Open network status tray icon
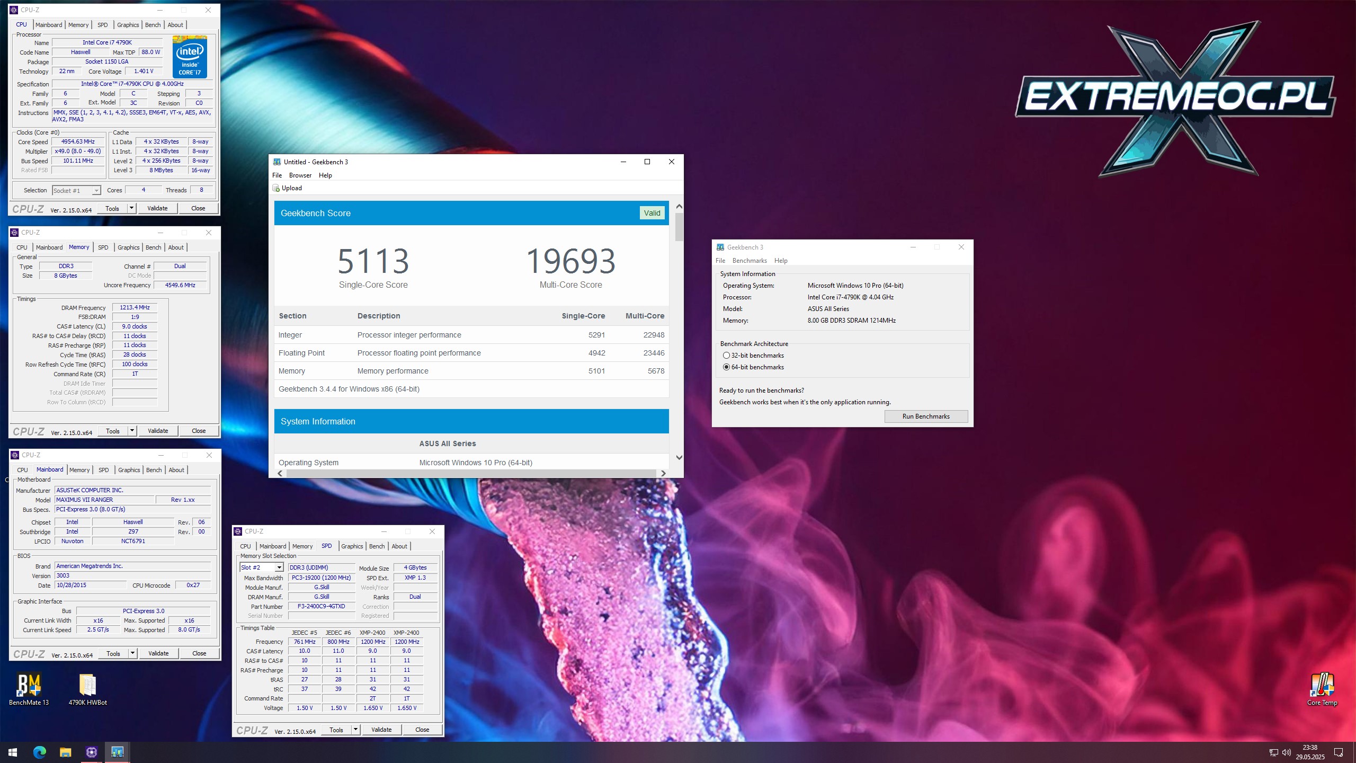Viewport: 1356px width, 763px height. [1274, 752]
